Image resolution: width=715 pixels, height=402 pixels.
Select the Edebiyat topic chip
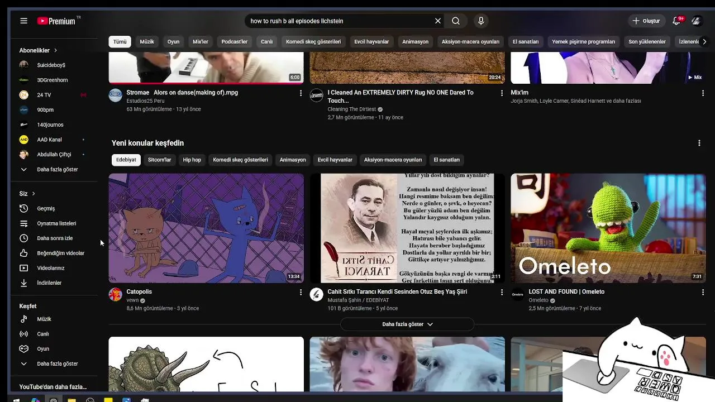[x=126, y=160]
